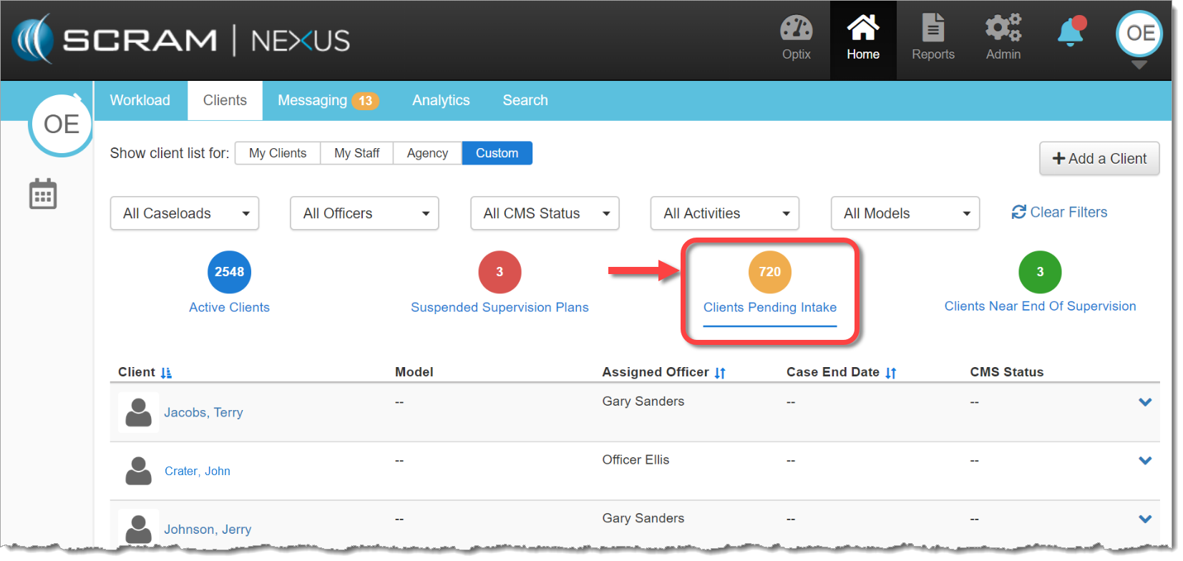Switch to the Workload tab
Viewport: 1183px width, 561px height.
tap(140, 100)
